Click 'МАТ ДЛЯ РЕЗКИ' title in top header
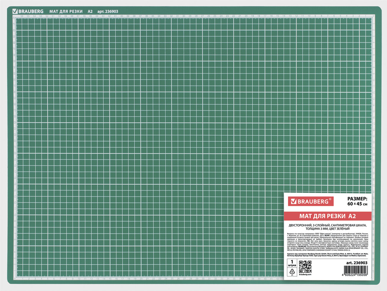Viewport: 387px width, 291px height. [x=66, y=12]
